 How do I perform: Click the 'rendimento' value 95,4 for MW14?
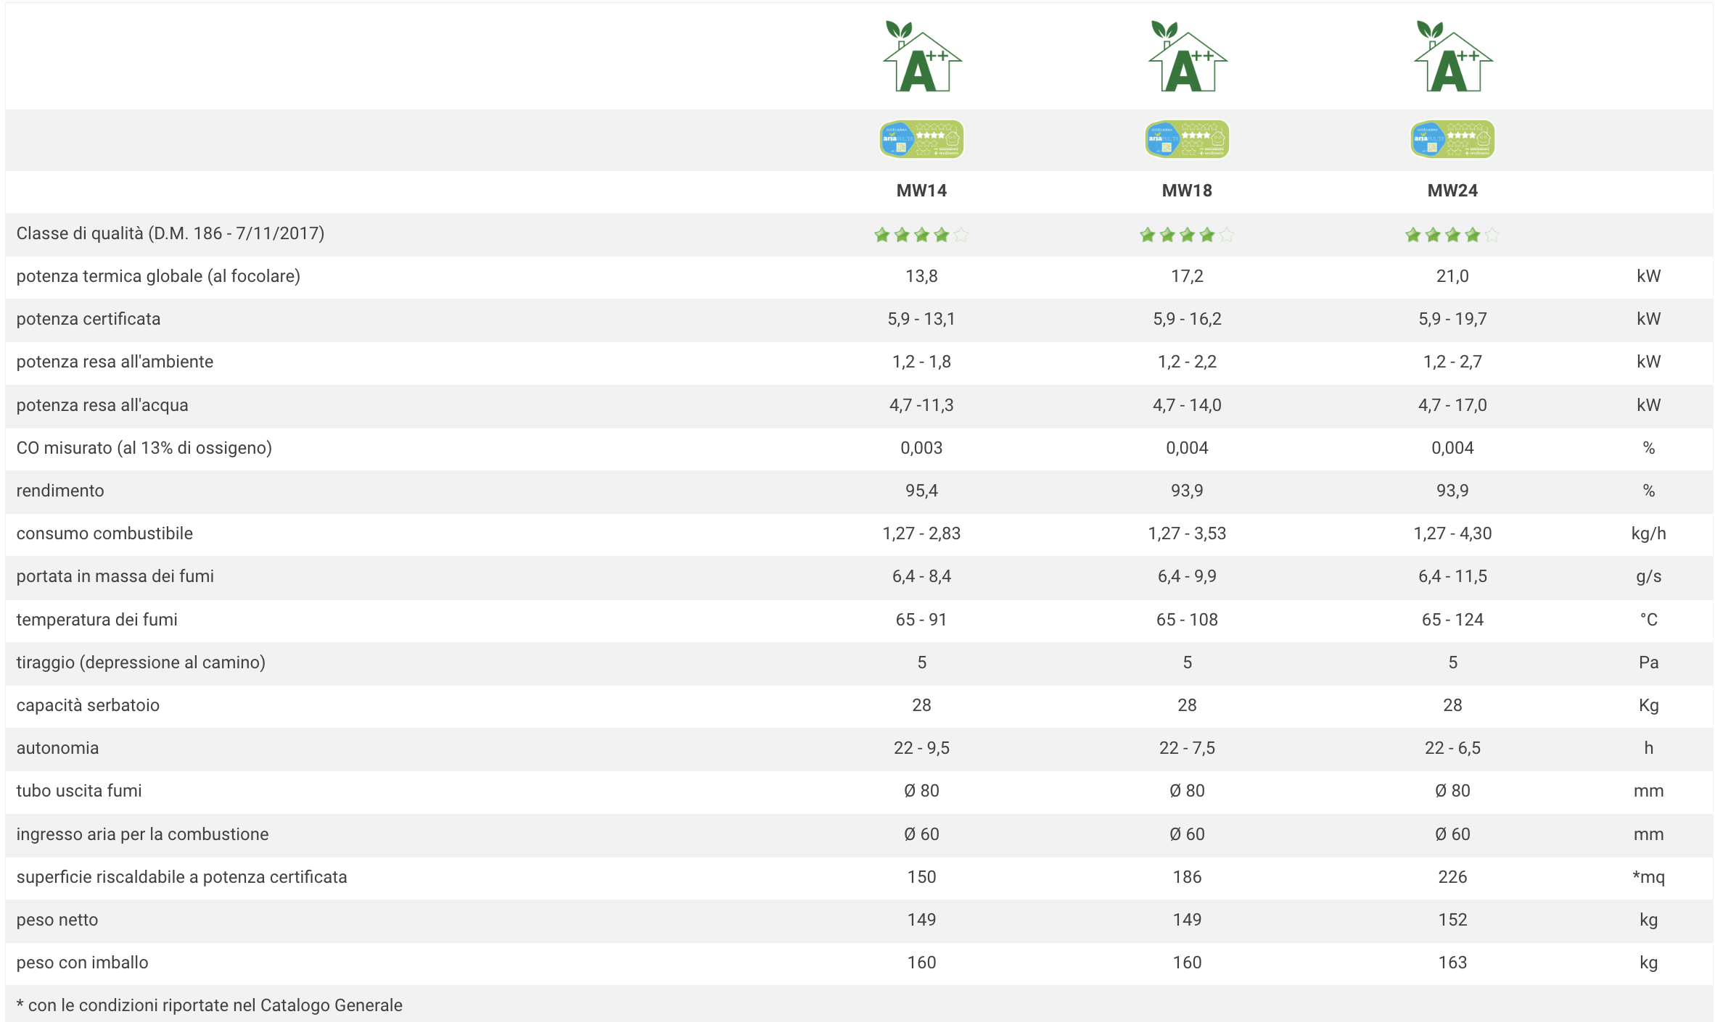coord(921,491)
